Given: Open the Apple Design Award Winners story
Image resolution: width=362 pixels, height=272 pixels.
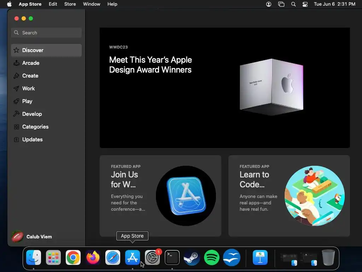Looking at the screenshot, I should [x=224, y=88].
